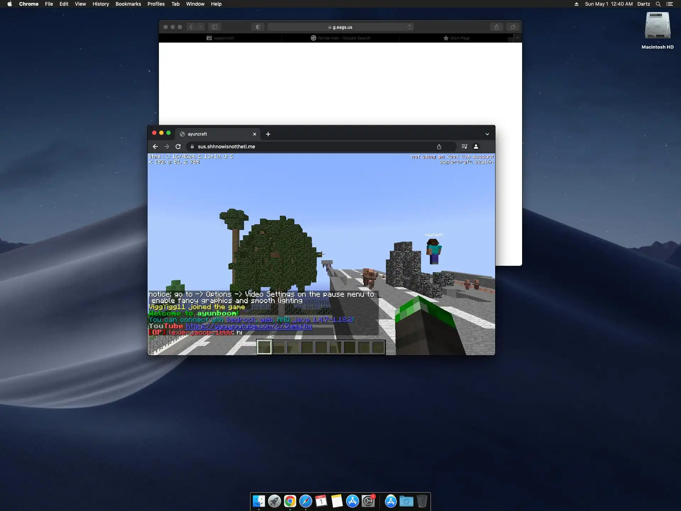This screenshot has width=681, height=511.
Task: Open a new Chrome tab
Action: [x=268, y=134]
